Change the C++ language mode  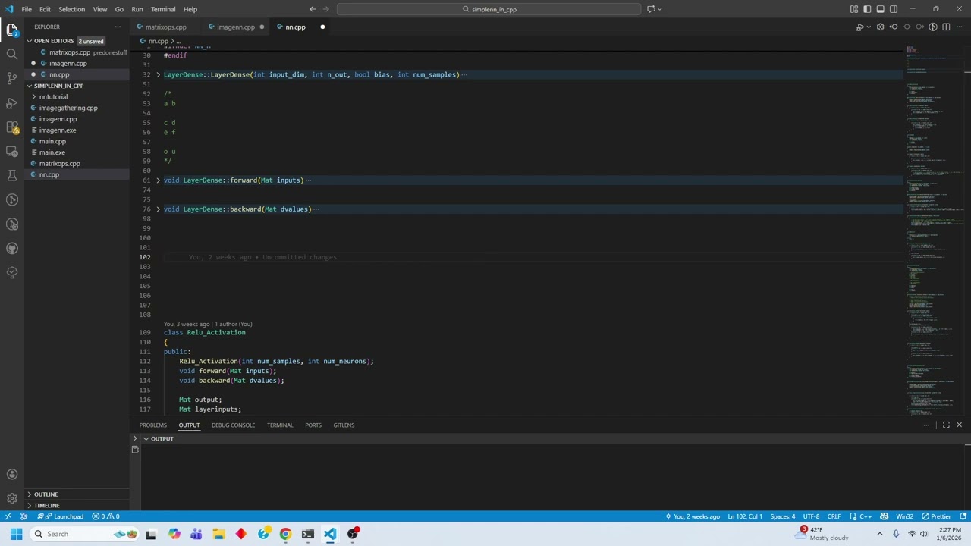pos(866,516)
